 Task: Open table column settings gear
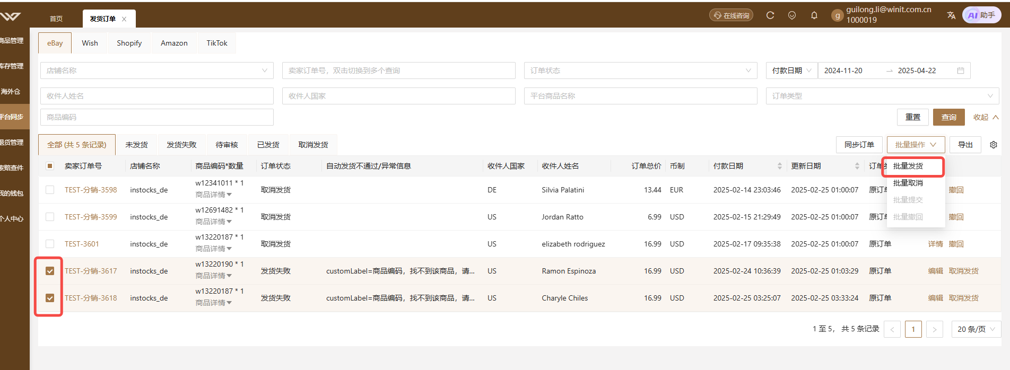[x=994, y=145]
